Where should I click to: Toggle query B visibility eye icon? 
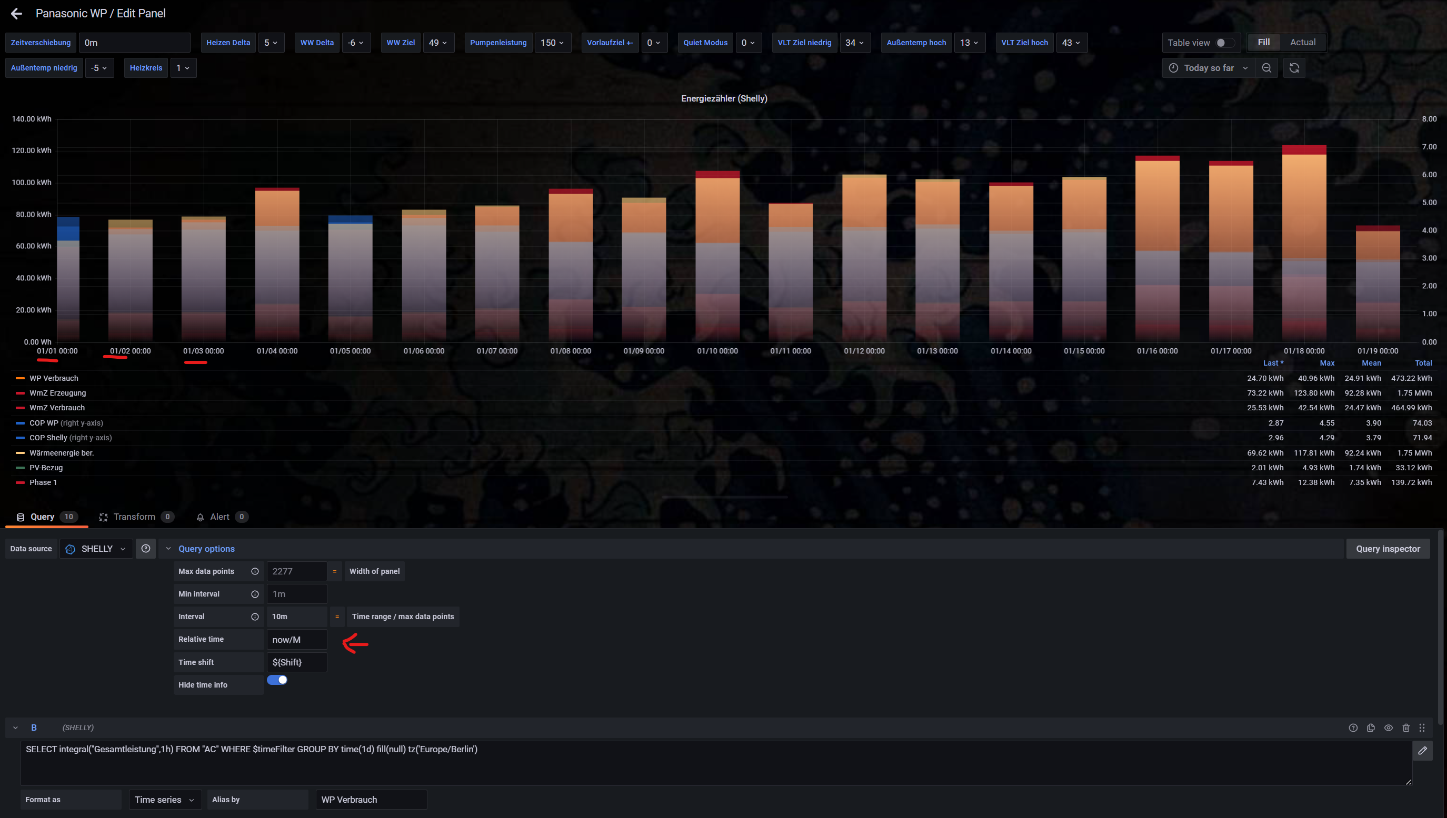[1389, 728]
